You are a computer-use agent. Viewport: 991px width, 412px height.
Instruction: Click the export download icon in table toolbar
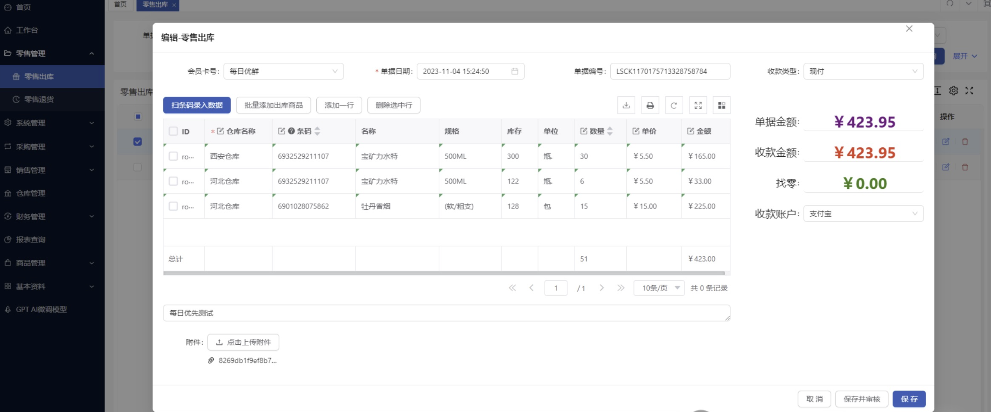tap(626, 105)
